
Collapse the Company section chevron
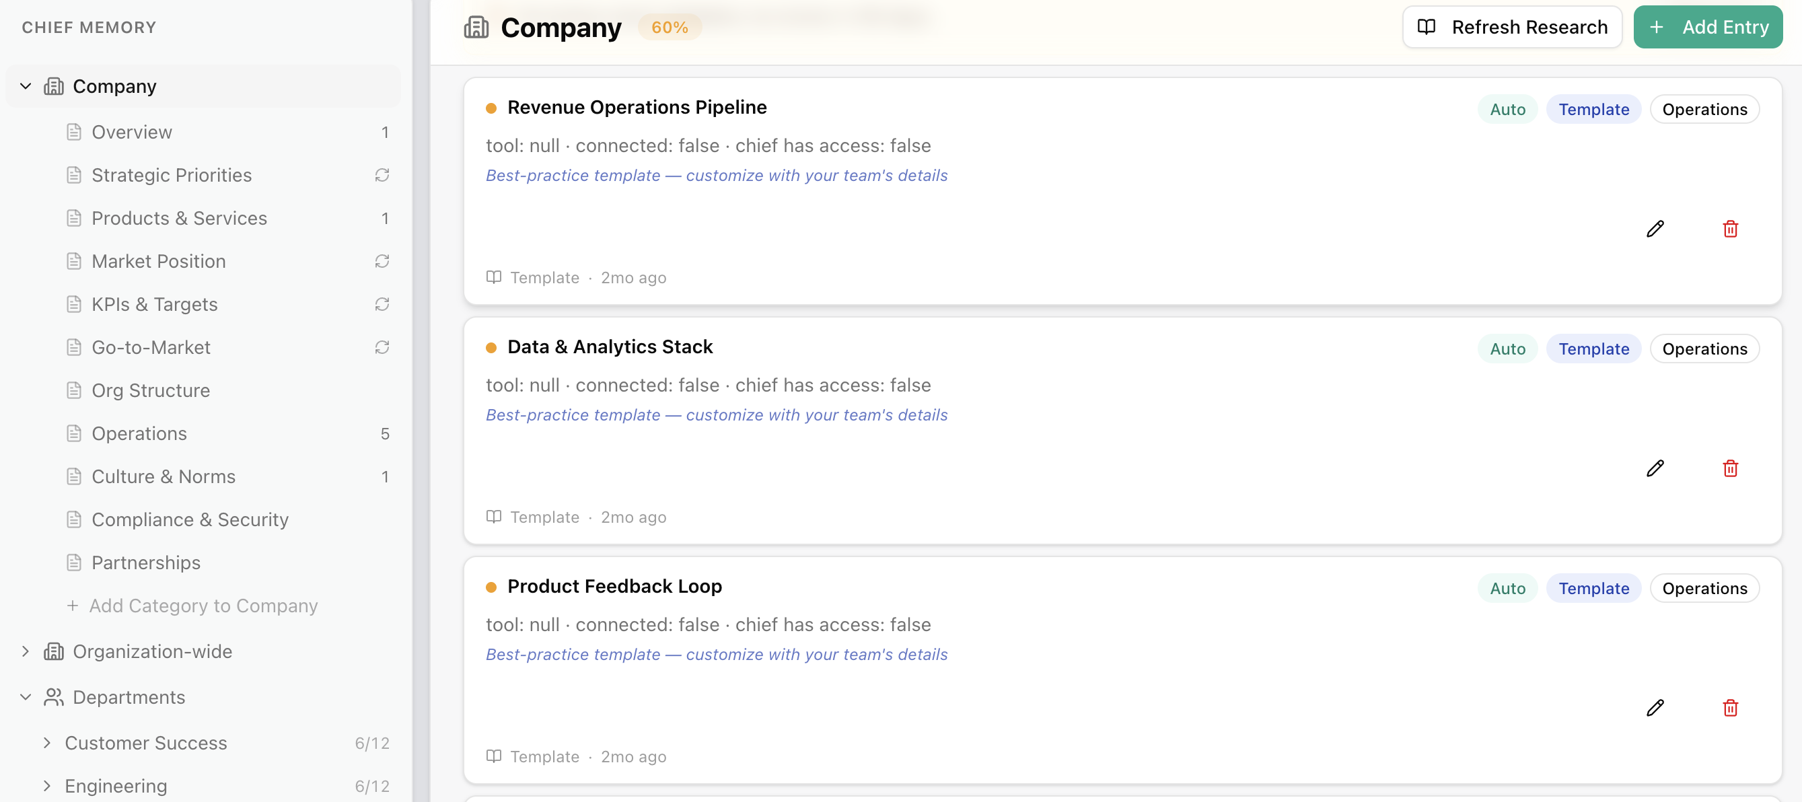(x=26, y=86)
